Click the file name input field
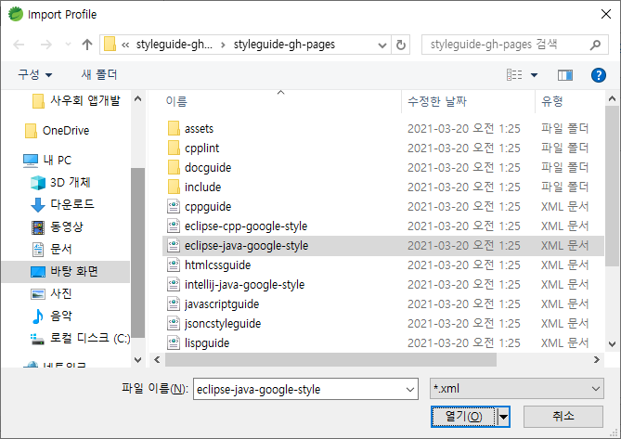This screenshot has height=439, width=621. click(299, 389)
